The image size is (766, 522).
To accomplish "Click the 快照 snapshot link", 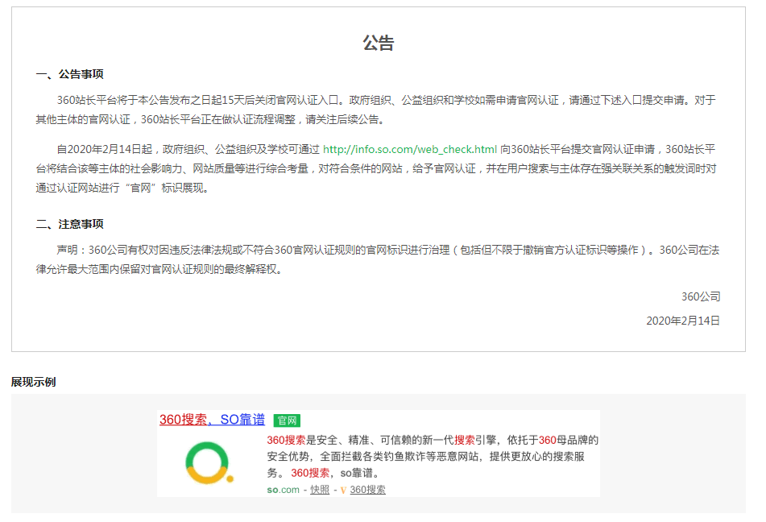I will tap(321, 489).
